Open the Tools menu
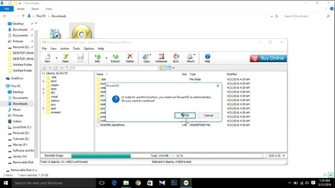Viewport: 335px width, 188px height. (x=76, y=49)
